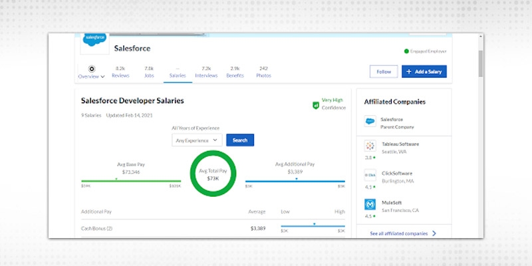Open the Reviews tab

tap(120, 72)
